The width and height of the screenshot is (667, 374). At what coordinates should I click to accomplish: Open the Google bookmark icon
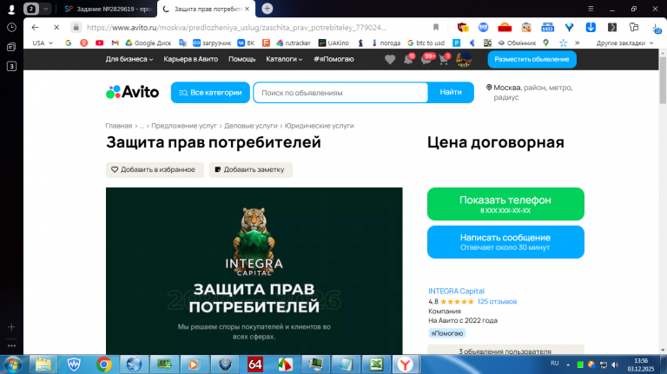[x=68, y=43]
